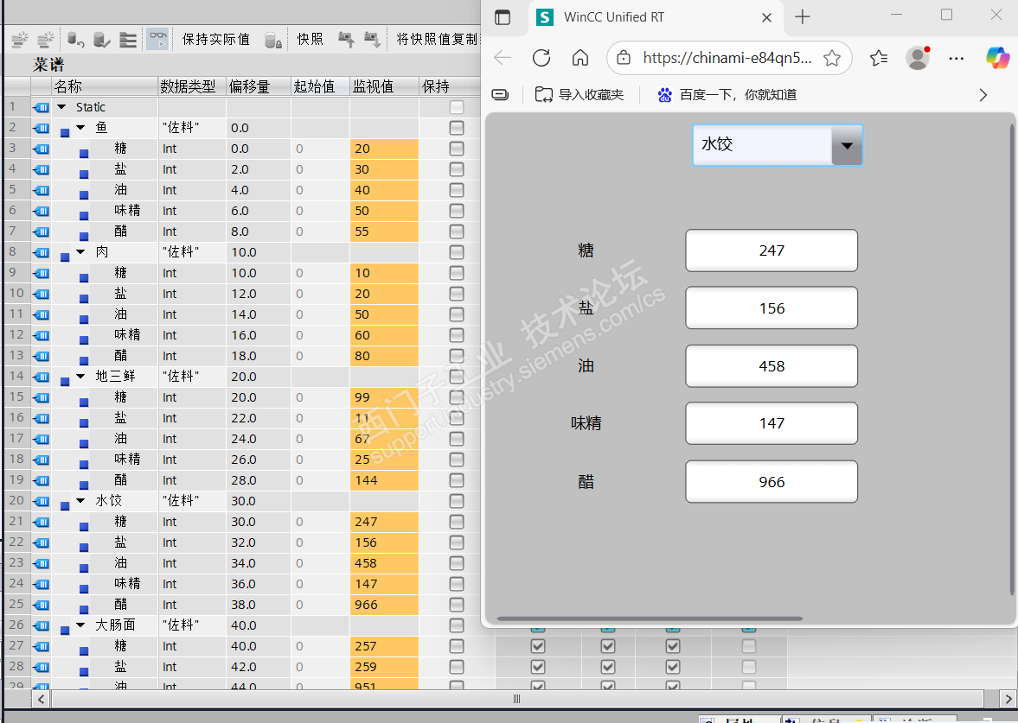Open the Copilot sidebar icon
This screenshot has width=1018, height=723.
click(997, 58)
